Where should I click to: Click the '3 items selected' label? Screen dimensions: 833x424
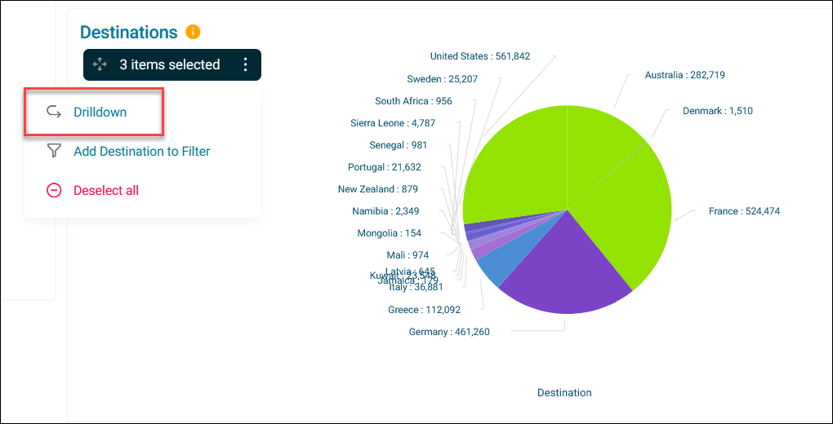tap(170, 64)
